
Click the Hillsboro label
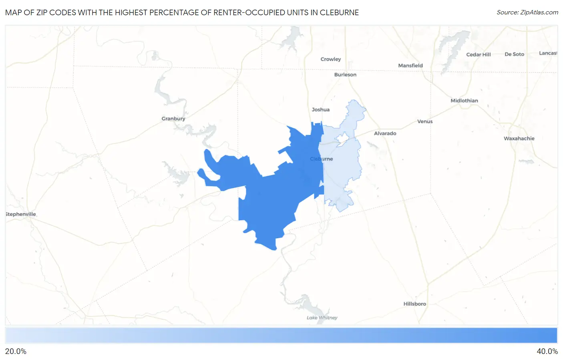point(415,304)
